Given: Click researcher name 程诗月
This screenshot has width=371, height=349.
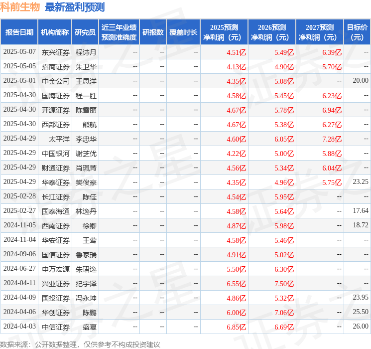Looking at the screenshot, I should (86, 52).
